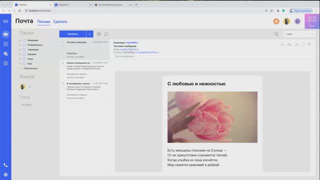The image size is (320, 180).
Task: Expand the Спам folder arrow
Action: [x=20, y=59]
